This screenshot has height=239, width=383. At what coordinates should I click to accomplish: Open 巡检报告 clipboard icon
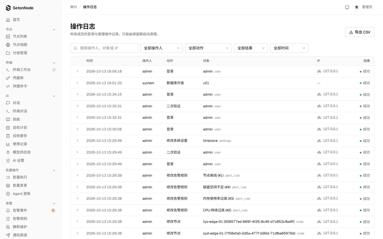tap(8, 136)
